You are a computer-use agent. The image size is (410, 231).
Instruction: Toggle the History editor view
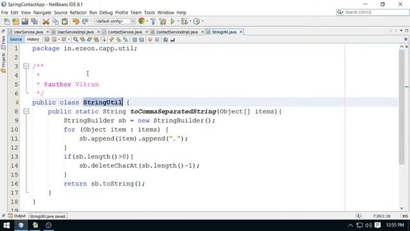click(x=33, y=39)
